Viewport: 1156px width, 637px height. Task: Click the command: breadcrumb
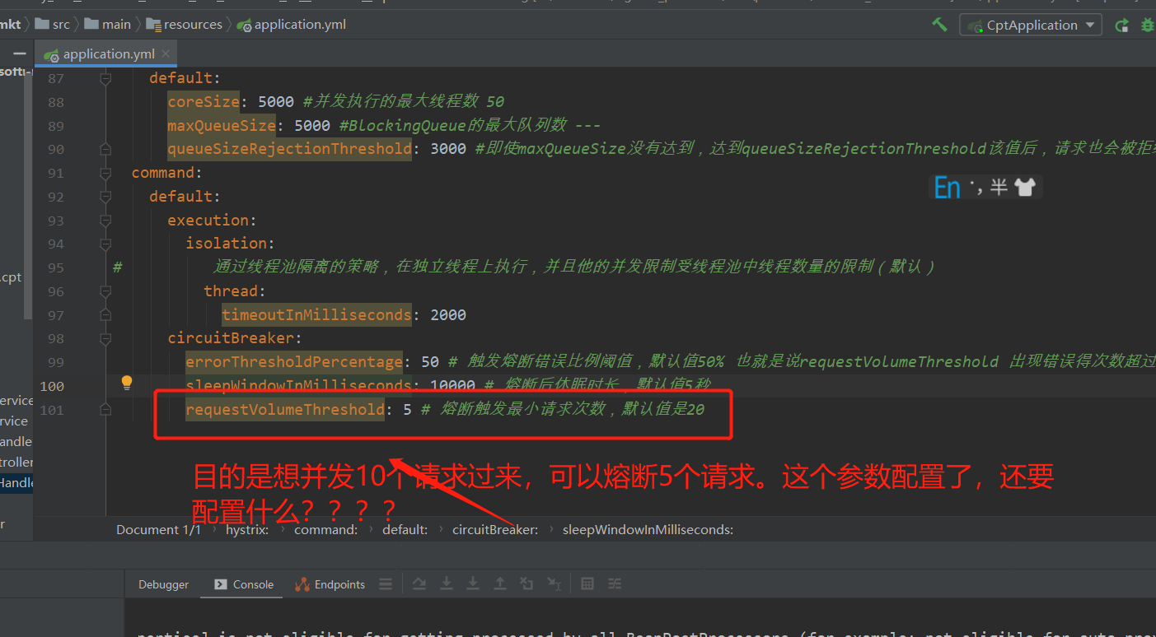326,529
